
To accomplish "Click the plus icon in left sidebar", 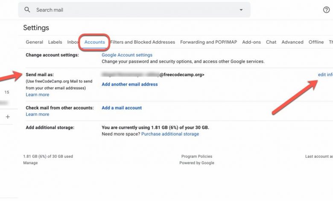I will click(x=8, y=117).
